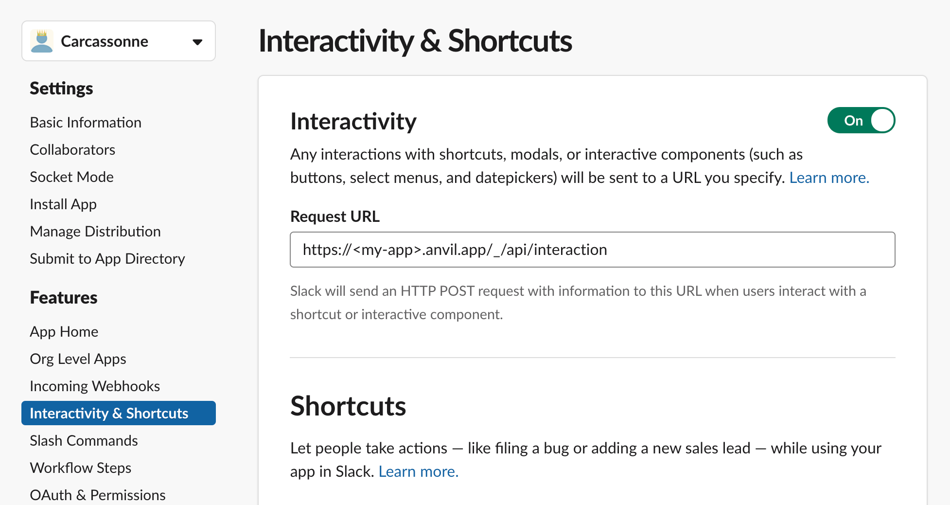Viewport: 950px width, 505px height.
Task: Open the App Home feature page
Action: [x=64, y=331]
